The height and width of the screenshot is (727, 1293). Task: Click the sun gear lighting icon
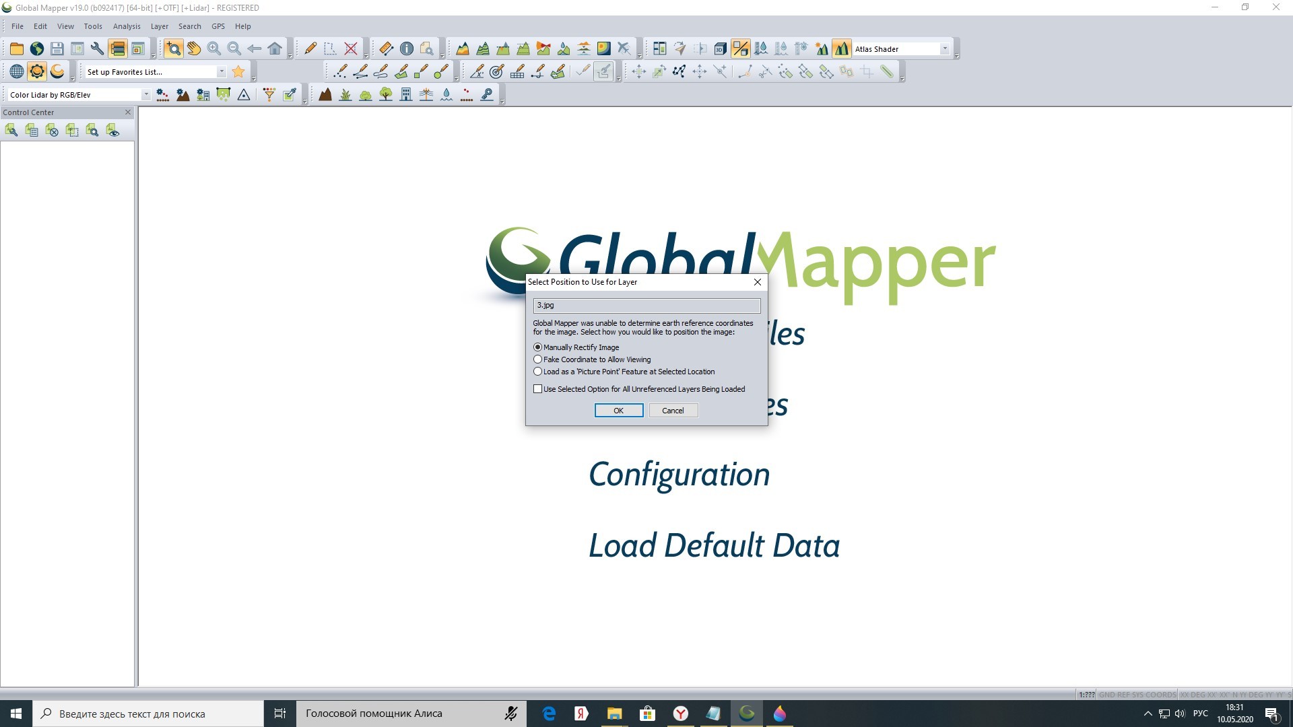point(37,71)
